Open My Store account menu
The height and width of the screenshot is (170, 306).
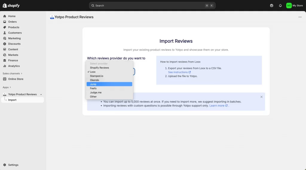[x=295, y=6]
